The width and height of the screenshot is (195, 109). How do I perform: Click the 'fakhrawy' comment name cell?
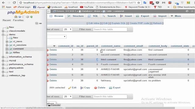tap(106, 81)
